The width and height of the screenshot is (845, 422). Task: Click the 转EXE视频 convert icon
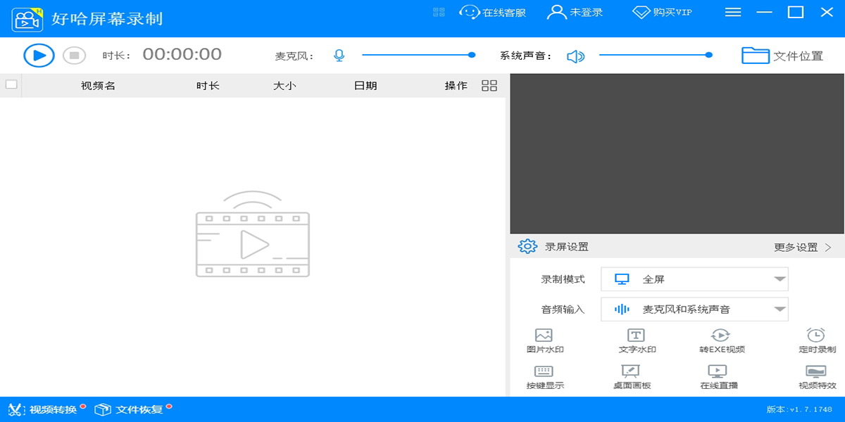coord(720,336)
